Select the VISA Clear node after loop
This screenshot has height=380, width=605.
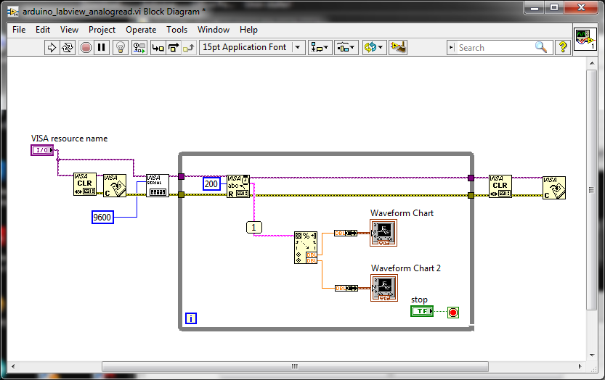pos(500,186)
